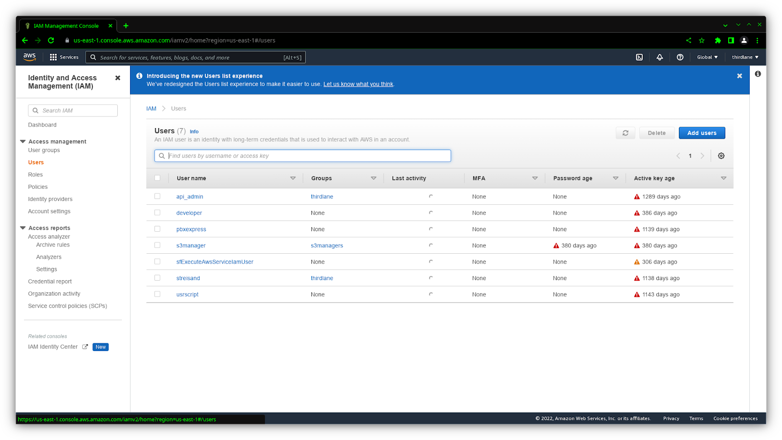Collapse the Access management section
The height and width of the screenshot is (440, 782).
point(22,141)
